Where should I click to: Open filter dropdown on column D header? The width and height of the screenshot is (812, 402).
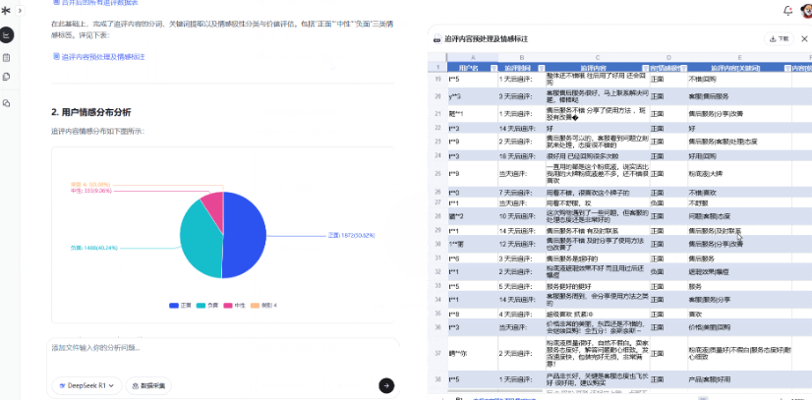click(x=683, y=68)
